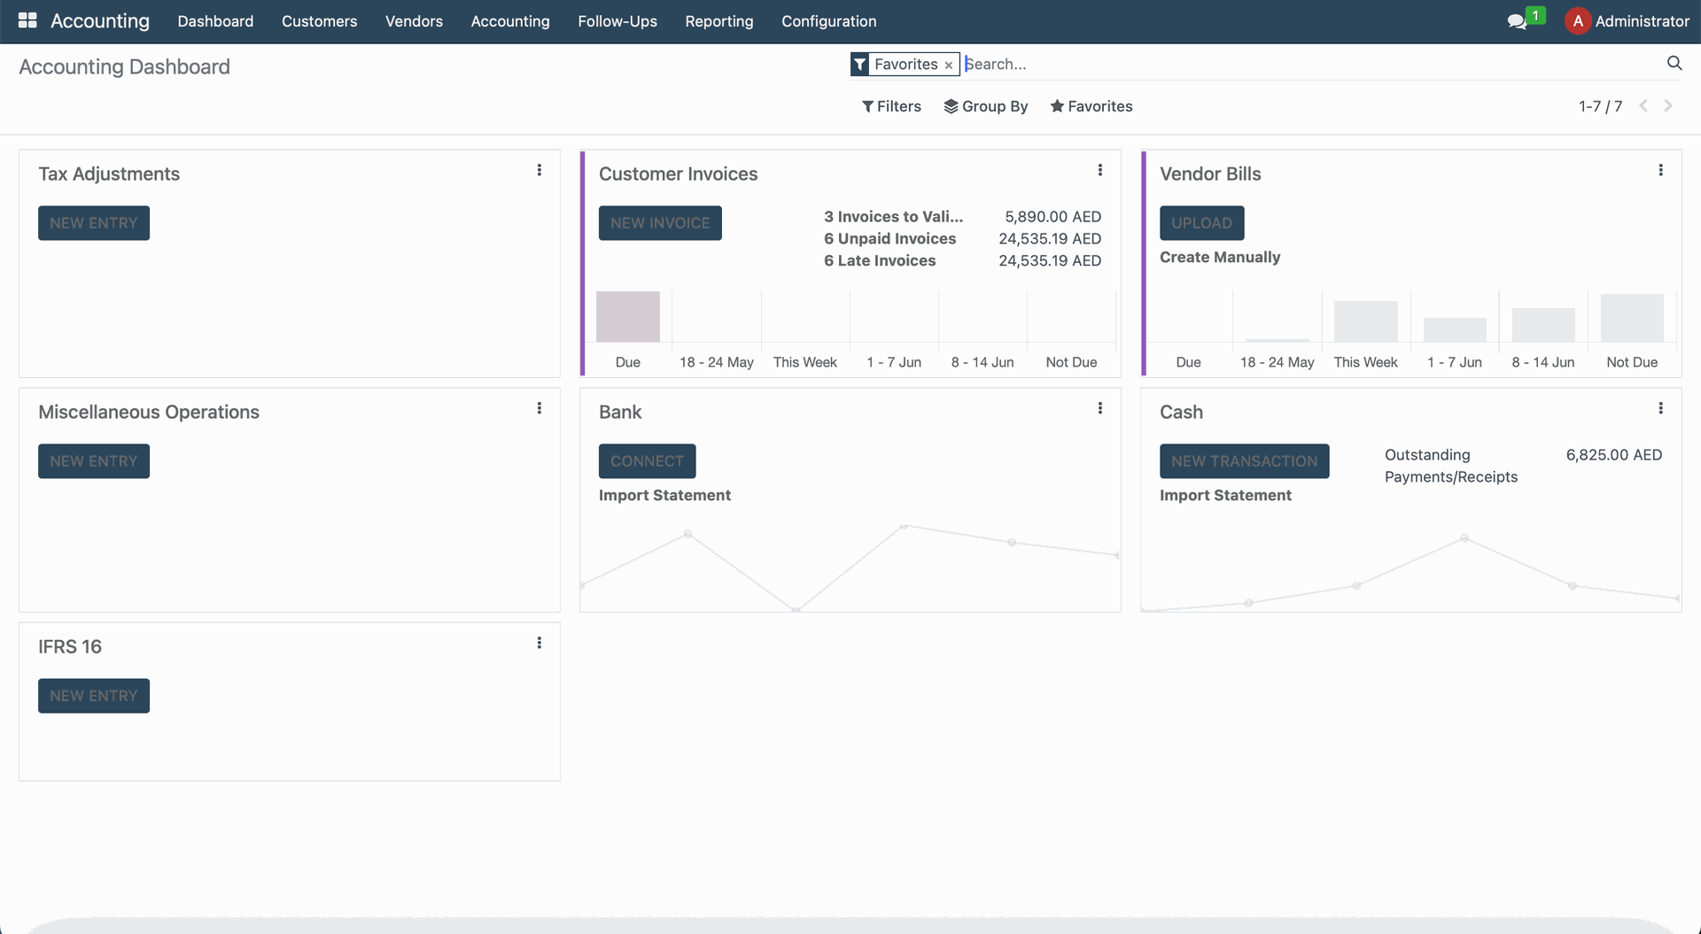
Task: Remove the Favorites filter tag
Action: [x=948, y=65]
